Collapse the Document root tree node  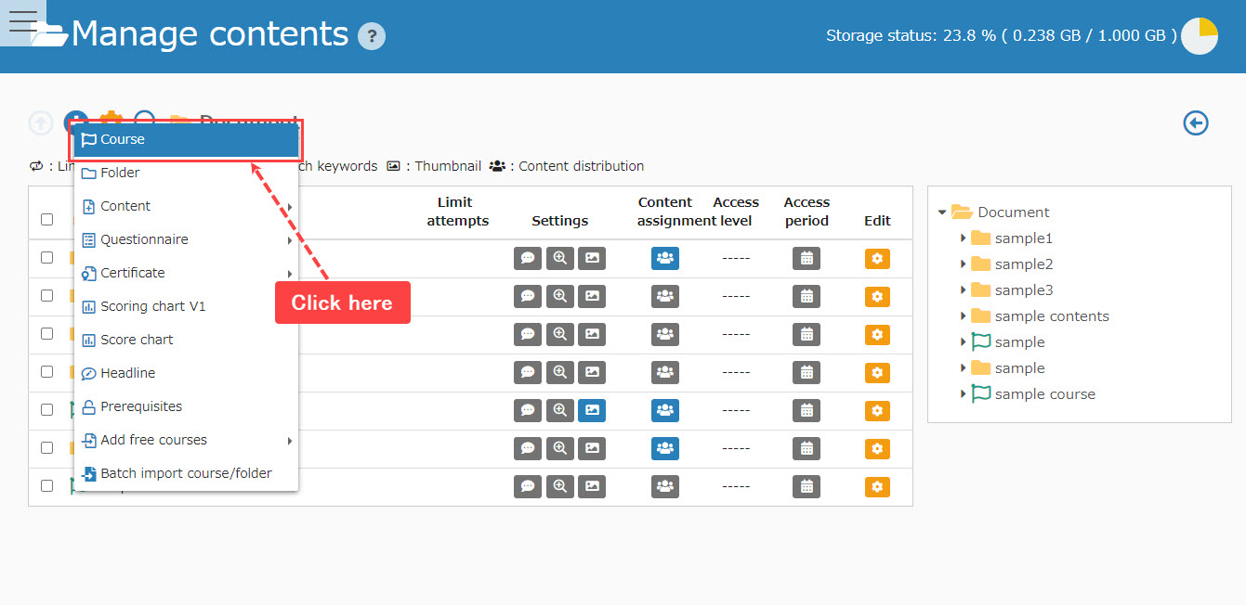942,212
